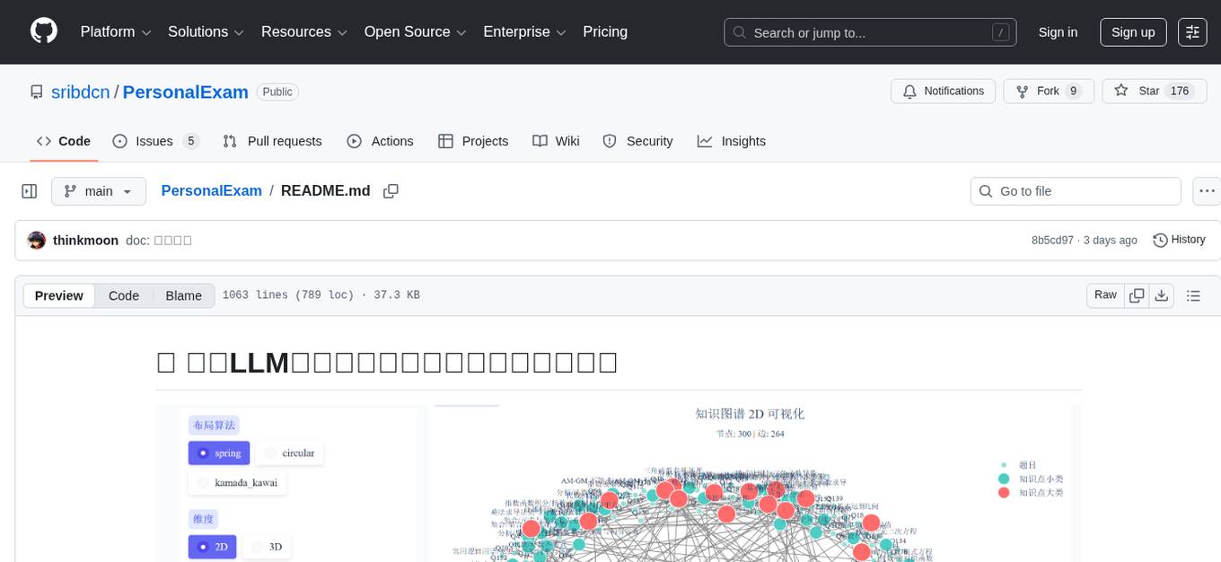Click the Go to file search field
Viewport: 1221px width, 562px height.
point(1075,190)
